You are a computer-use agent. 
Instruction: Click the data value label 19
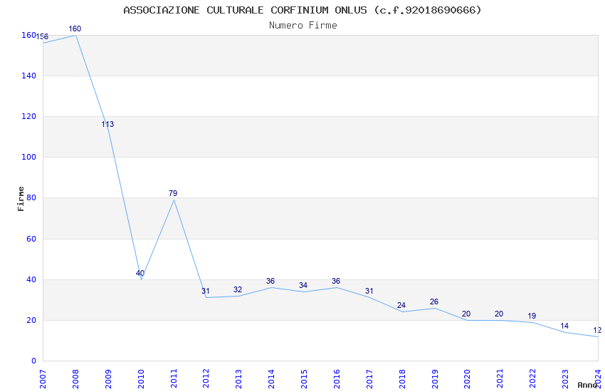tap(532, 316)
